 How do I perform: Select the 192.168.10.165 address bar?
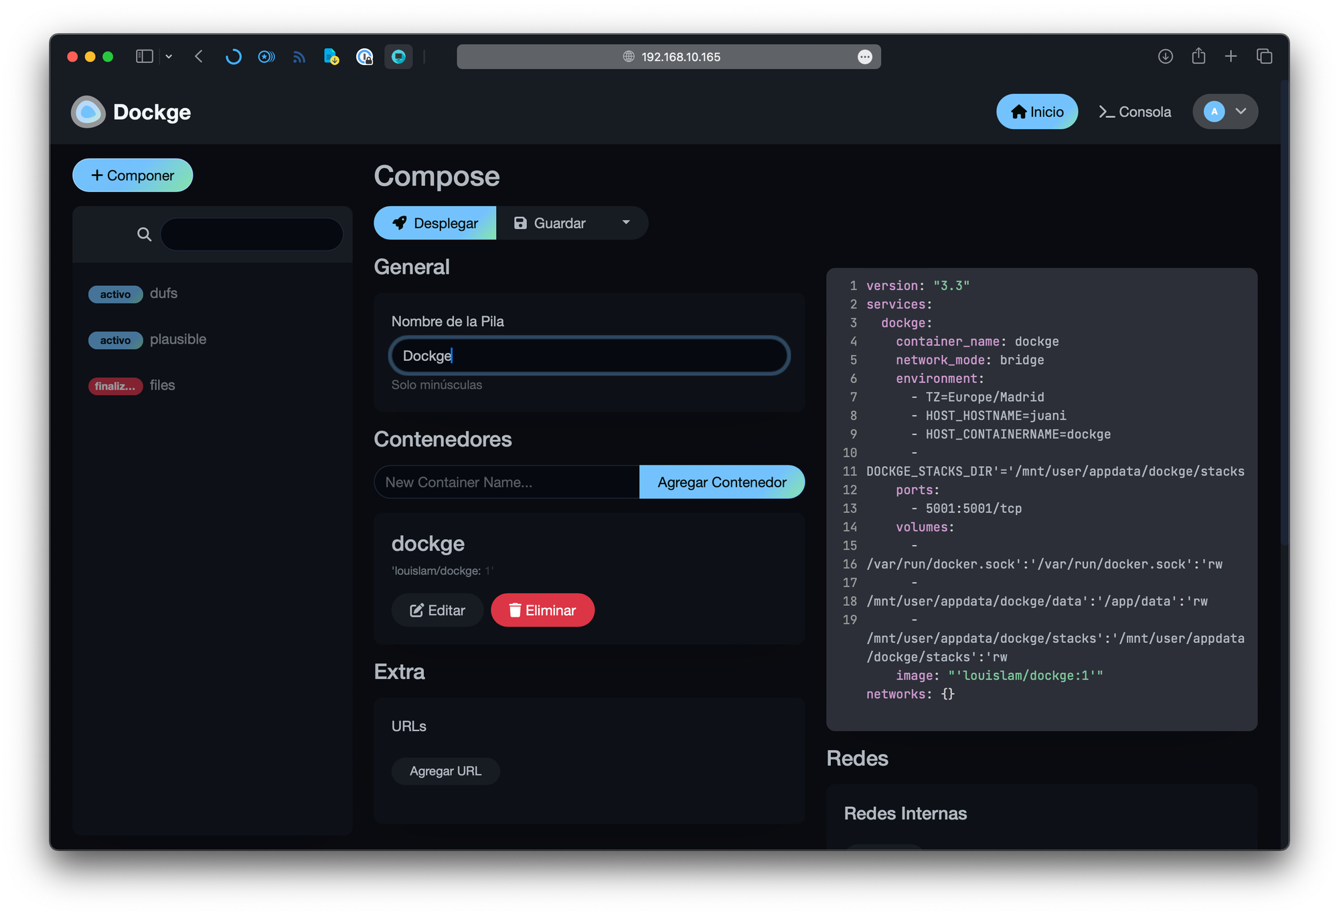tap(669, 57)
